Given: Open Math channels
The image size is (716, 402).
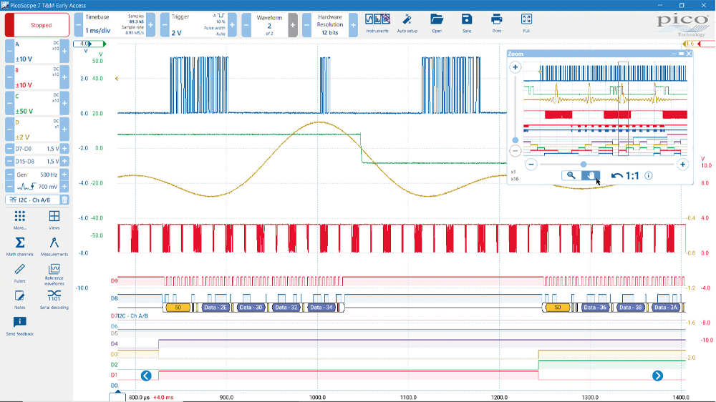Looking at the screenshot, I should [19, 246].
